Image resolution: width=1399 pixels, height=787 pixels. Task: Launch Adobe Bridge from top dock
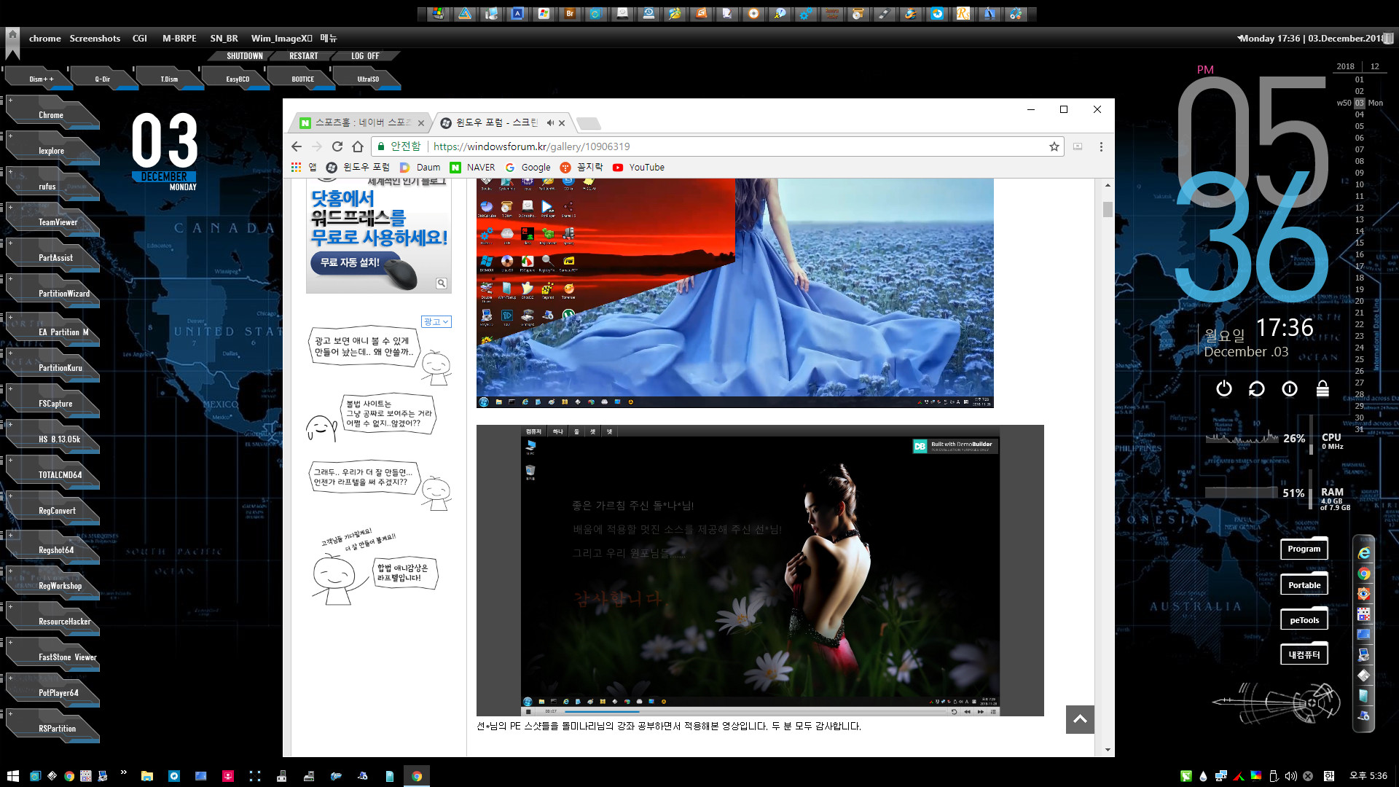click(570, 13)
